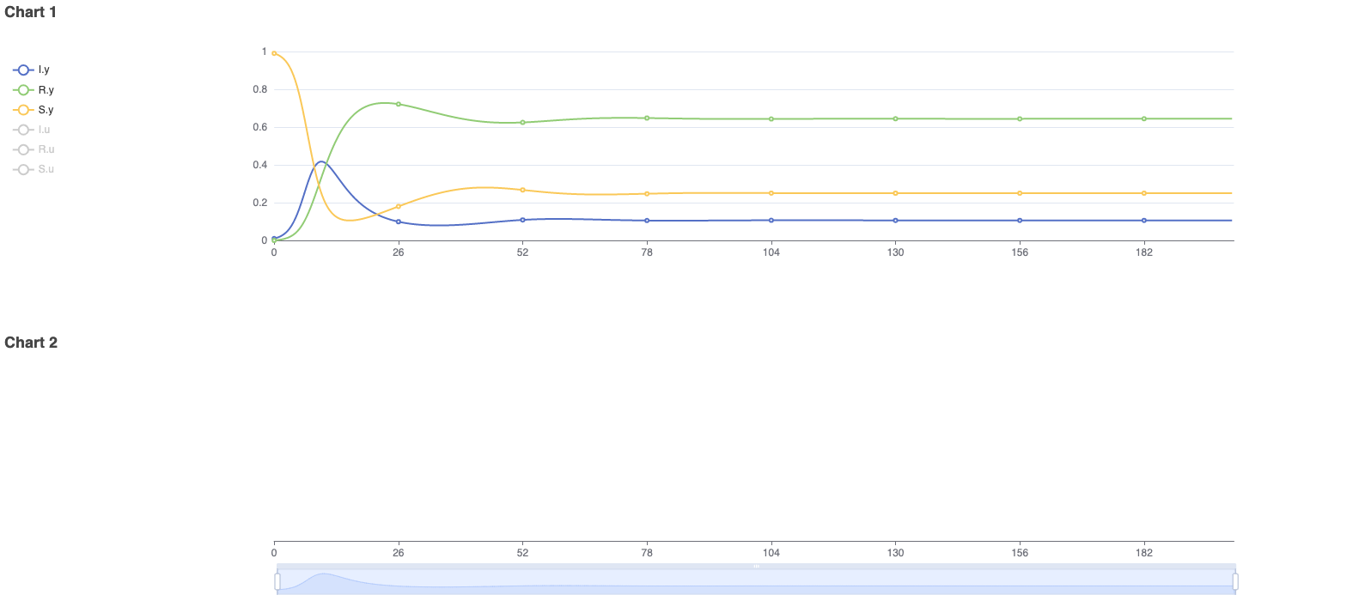Click Chart 1 x-axis label 182
This screenshot has height=601, width=1371.
[x=1144, y=252]
